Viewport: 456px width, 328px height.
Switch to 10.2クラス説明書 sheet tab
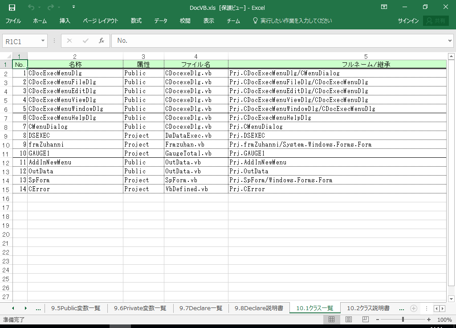[x=368, y=308]
